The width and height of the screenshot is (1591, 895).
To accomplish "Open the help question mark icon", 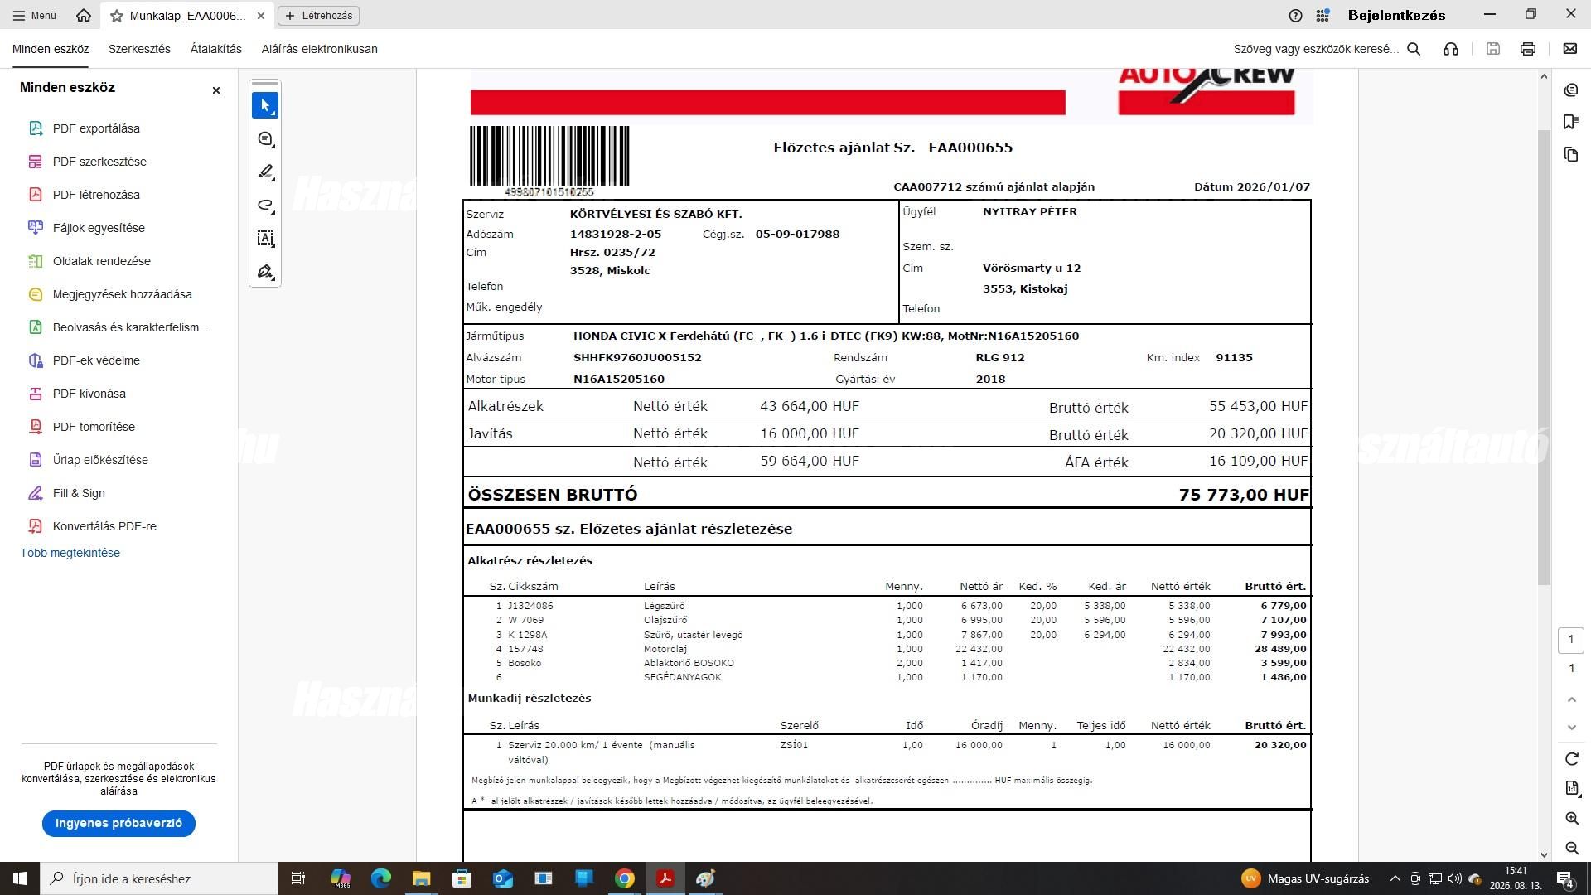I will [1296, 15].
